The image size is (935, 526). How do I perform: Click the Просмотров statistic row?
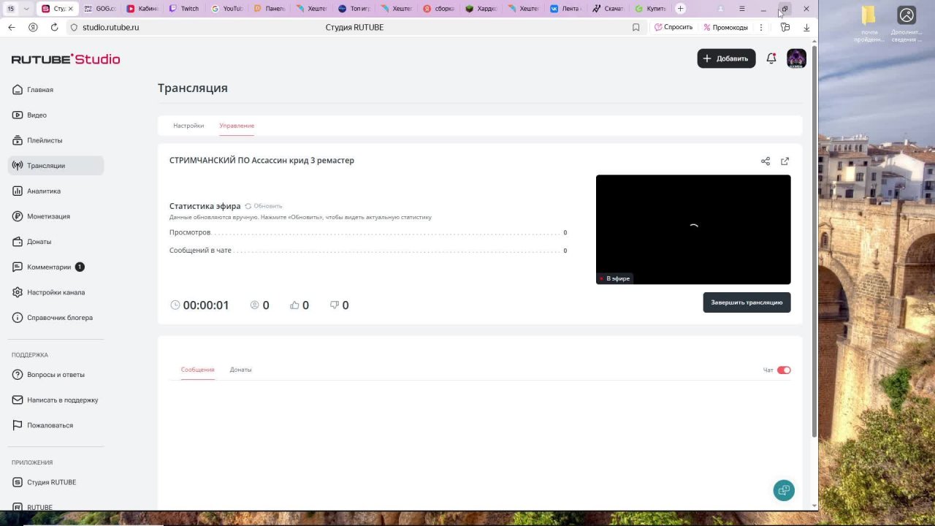[368, 232]
